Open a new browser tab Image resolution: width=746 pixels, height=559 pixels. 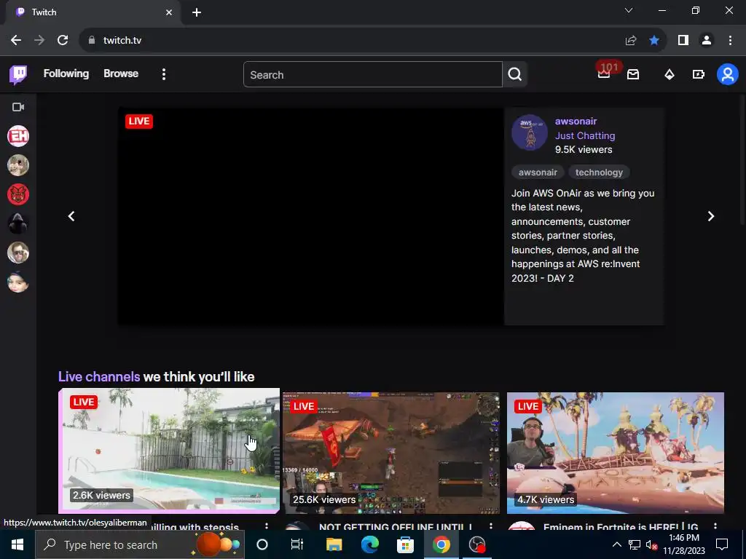(x=197, y=12)
